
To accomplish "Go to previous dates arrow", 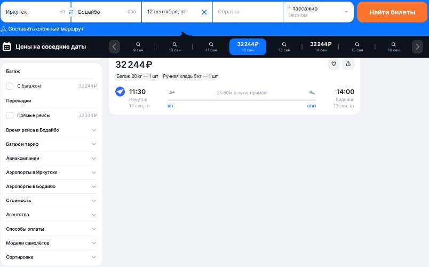I will (114, 47).
